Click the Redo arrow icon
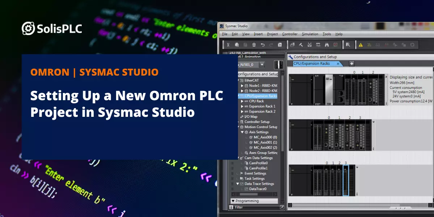This screenshot has height=217, width=434. [x=271, y=44]
